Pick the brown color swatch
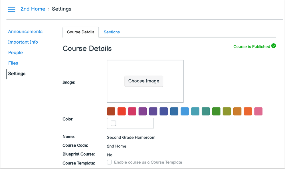The width and height of the screenshot is (285, 169). tap(111, 111)
